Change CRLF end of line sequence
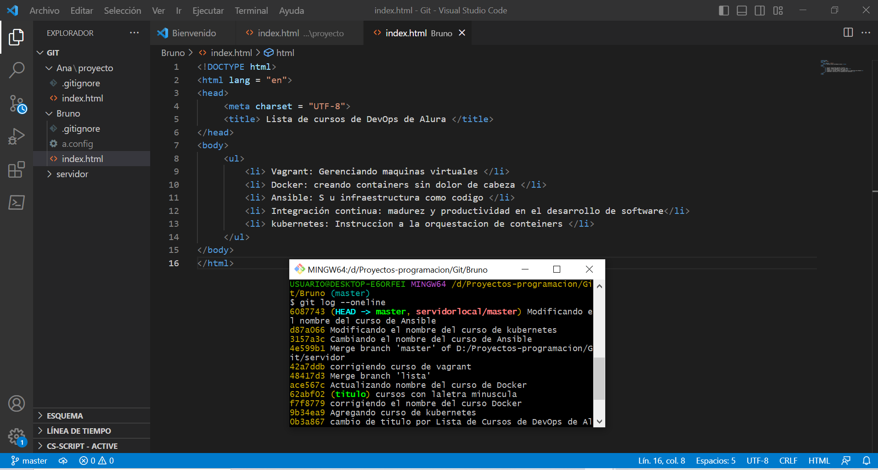 click(x=788, y=460)
